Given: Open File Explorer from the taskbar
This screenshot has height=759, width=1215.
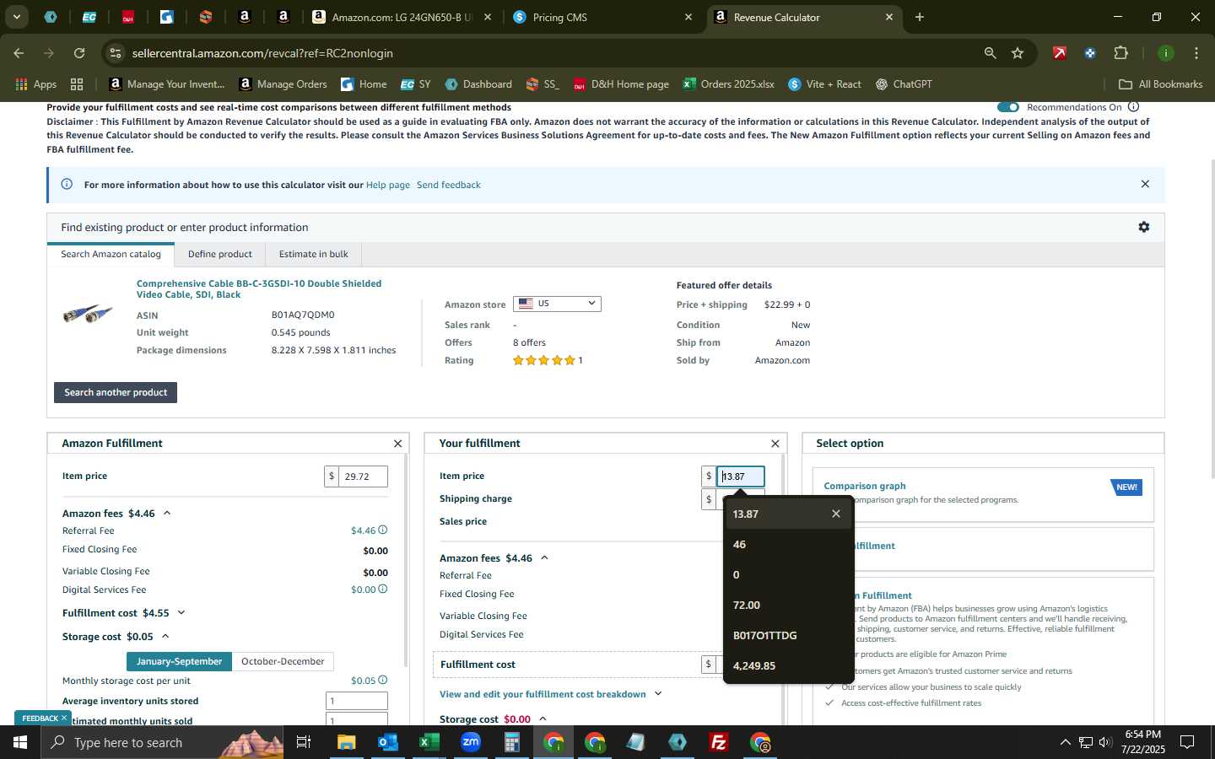Looking at the screenshot, I should tap(347, 742).
